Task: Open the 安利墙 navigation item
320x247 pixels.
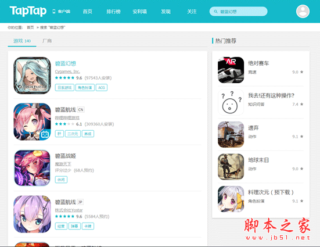Action: [139, 12]
